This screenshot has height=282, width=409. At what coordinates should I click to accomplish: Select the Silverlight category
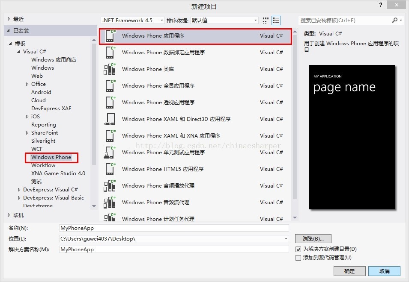(43, 141)
